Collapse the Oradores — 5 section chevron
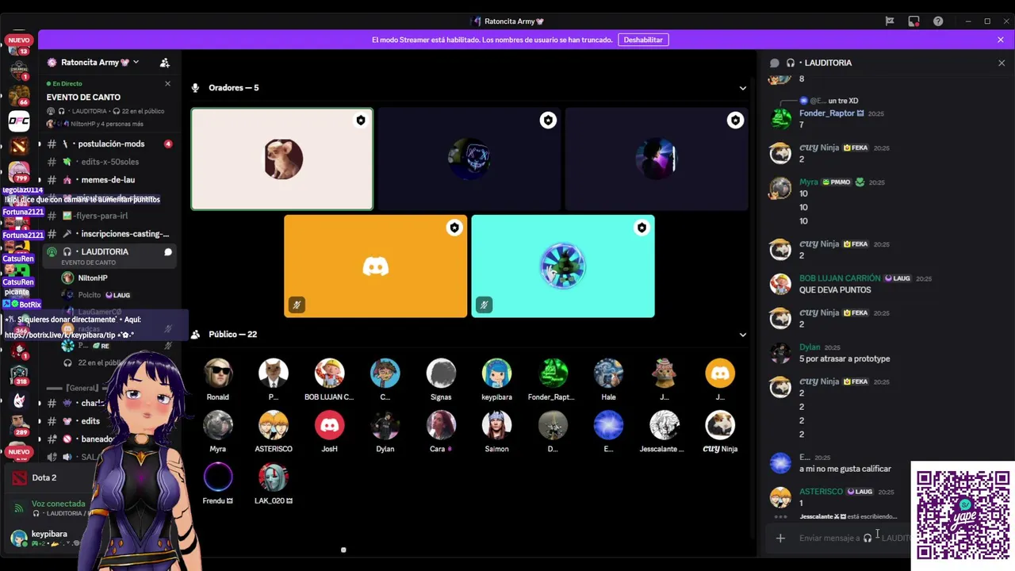 coord(743,88)
